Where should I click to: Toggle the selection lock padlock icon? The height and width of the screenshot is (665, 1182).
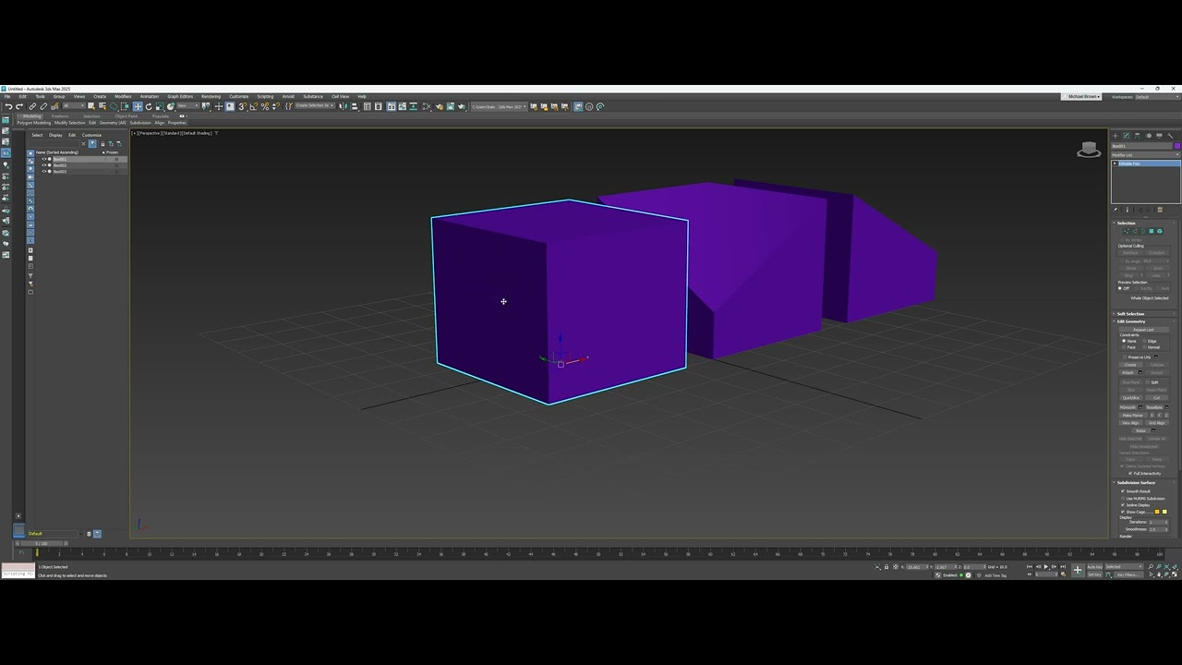tap(886, 567)
